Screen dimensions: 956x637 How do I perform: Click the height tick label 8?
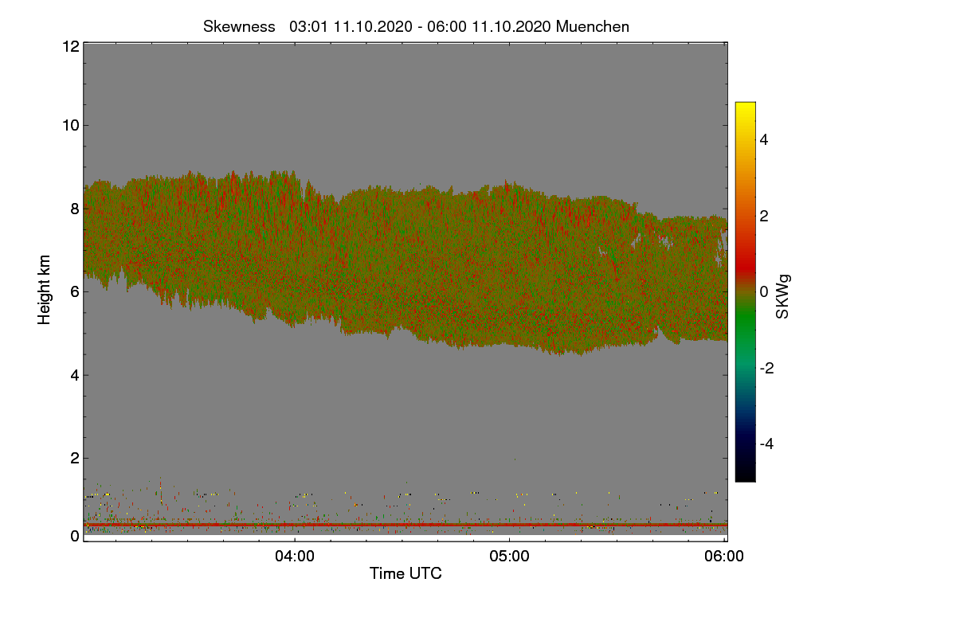75,209
